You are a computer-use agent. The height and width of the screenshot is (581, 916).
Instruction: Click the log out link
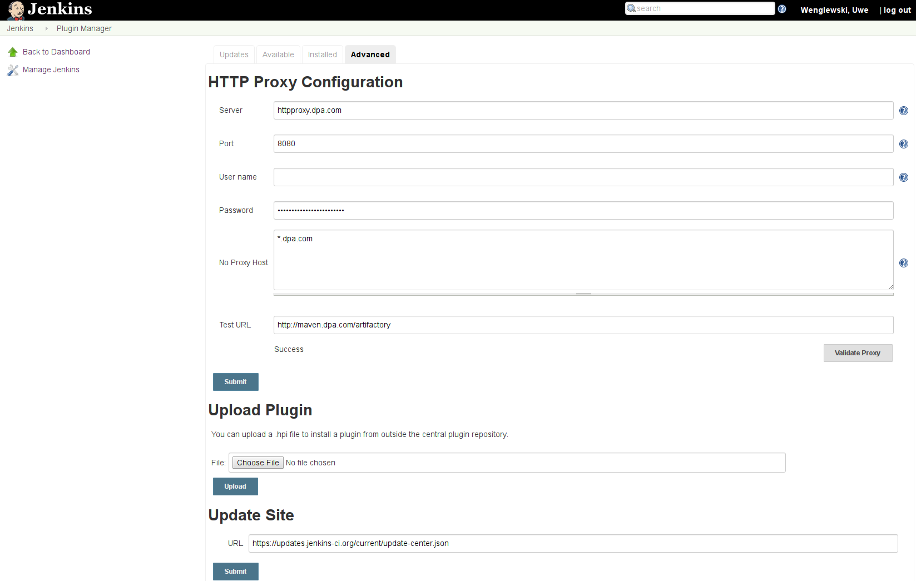click(897, 10)
